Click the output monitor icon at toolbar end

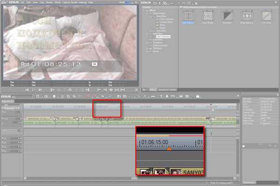[x=198, y=96]
